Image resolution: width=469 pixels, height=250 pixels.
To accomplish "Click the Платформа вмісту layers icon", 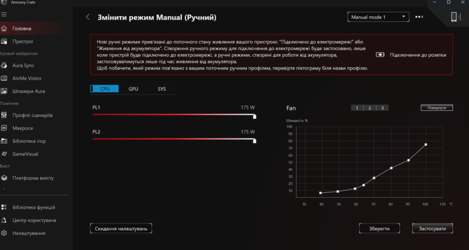I will tap(4, 178).
